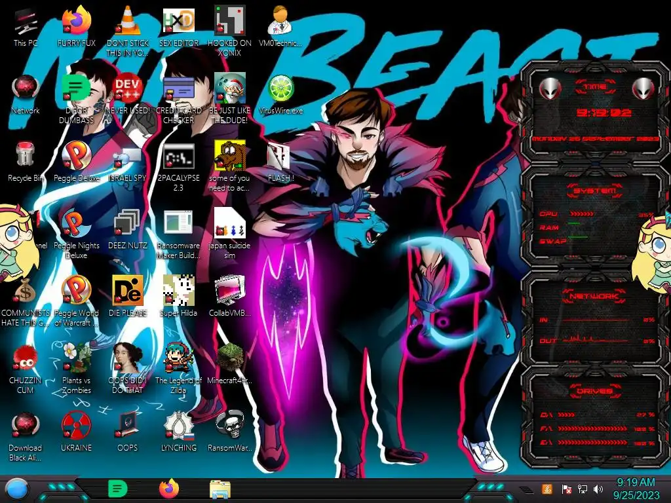Open the LYNCHING noose icon
Viewport: 671px width, 503px height.
(x=179, y=432)
